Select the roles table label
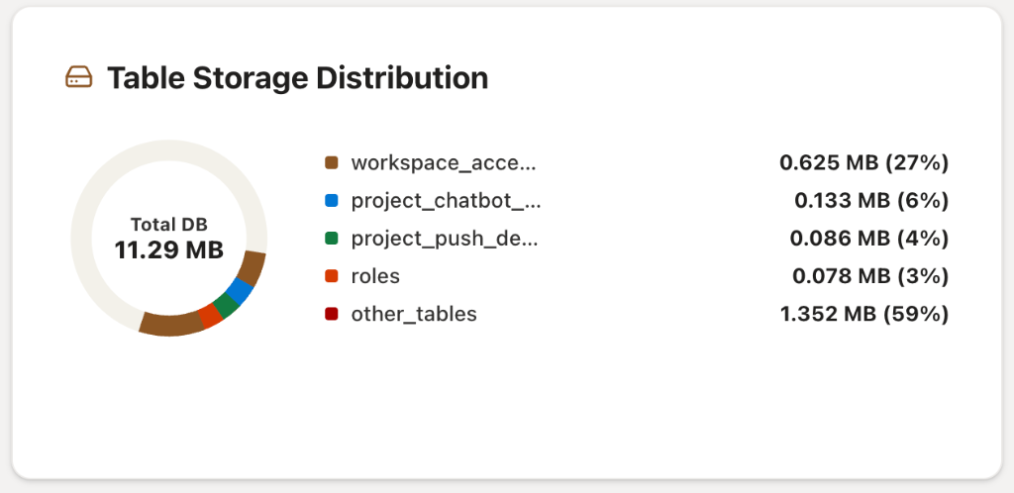1014x493 pixels. tap(375, 276)
